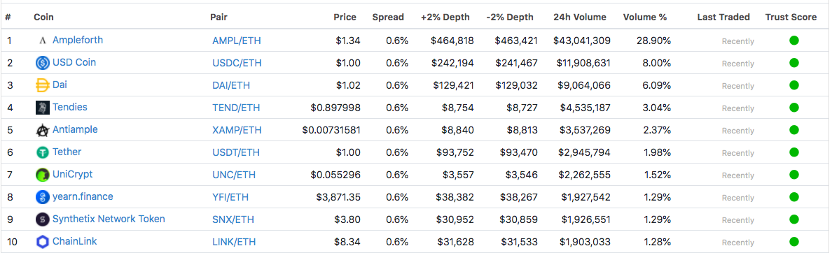Click the Tether coin name link

click(67, 152)
